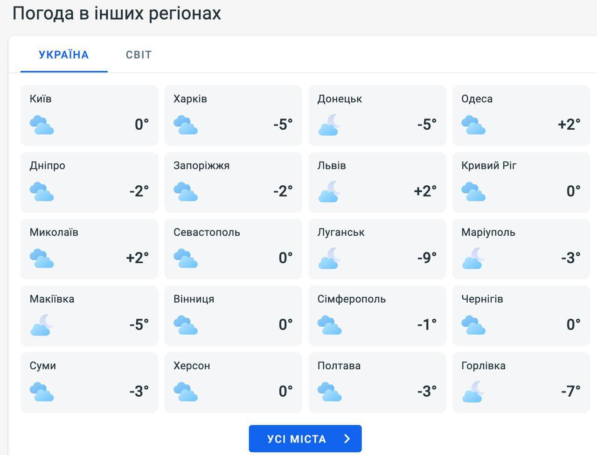Click the cloud icon for Сімферополь

click(x=330, y=325)
